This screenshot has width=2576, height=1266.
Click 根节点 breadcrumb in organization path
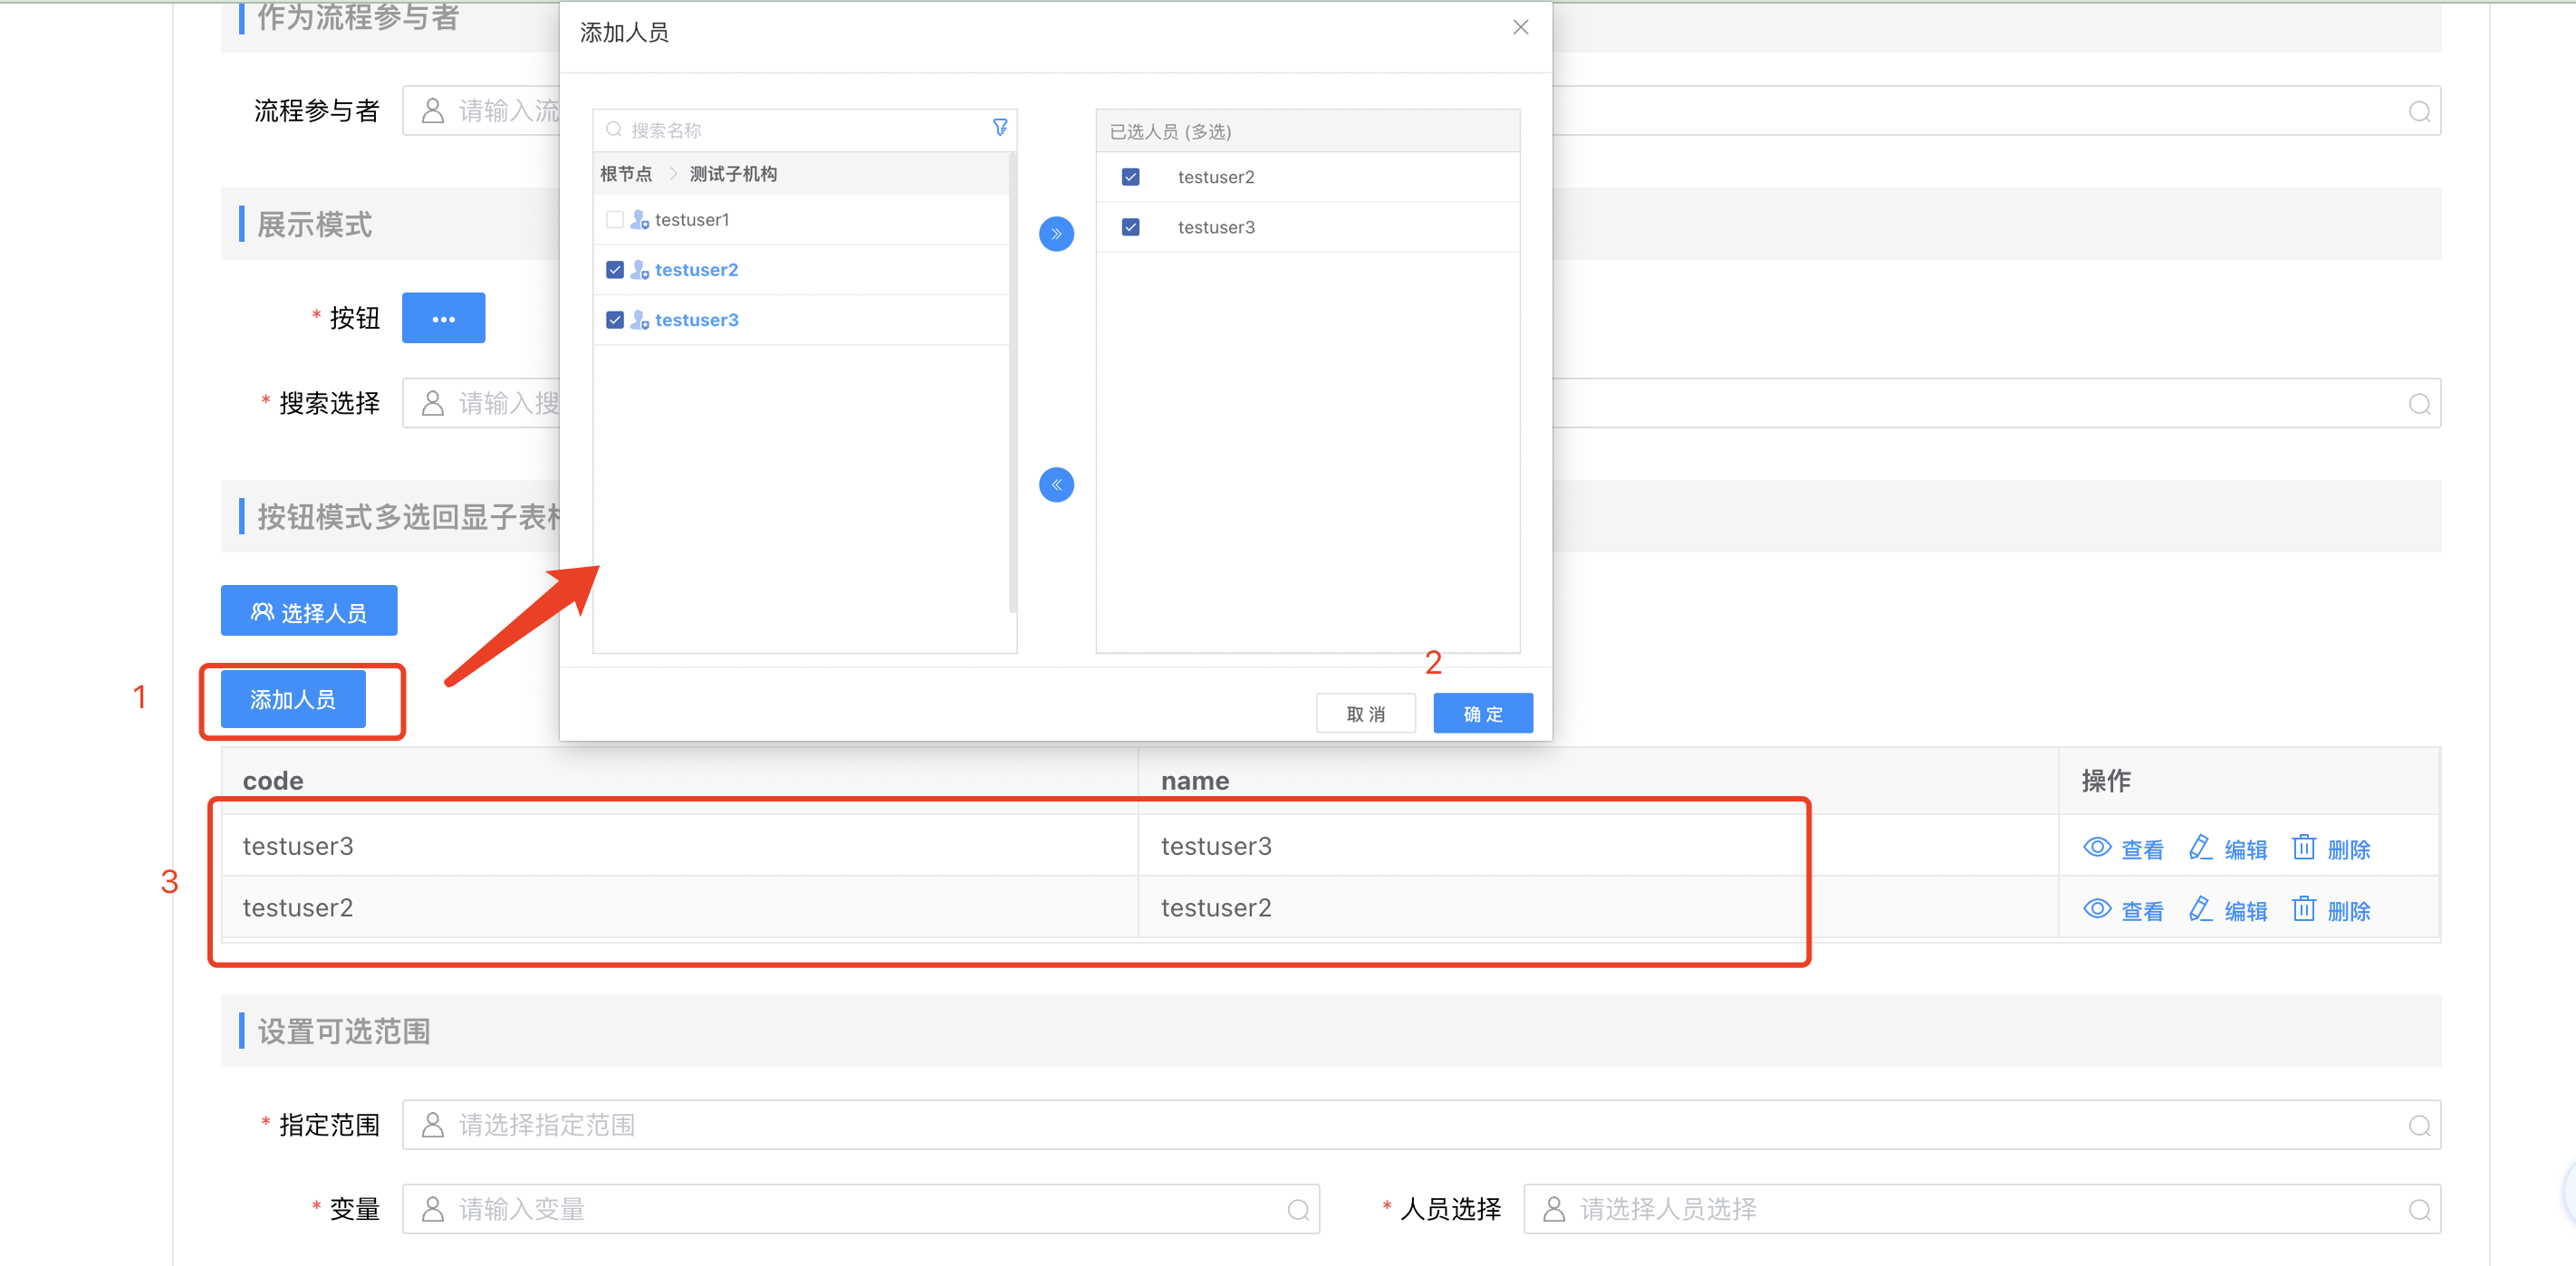[x=626, y=174]
